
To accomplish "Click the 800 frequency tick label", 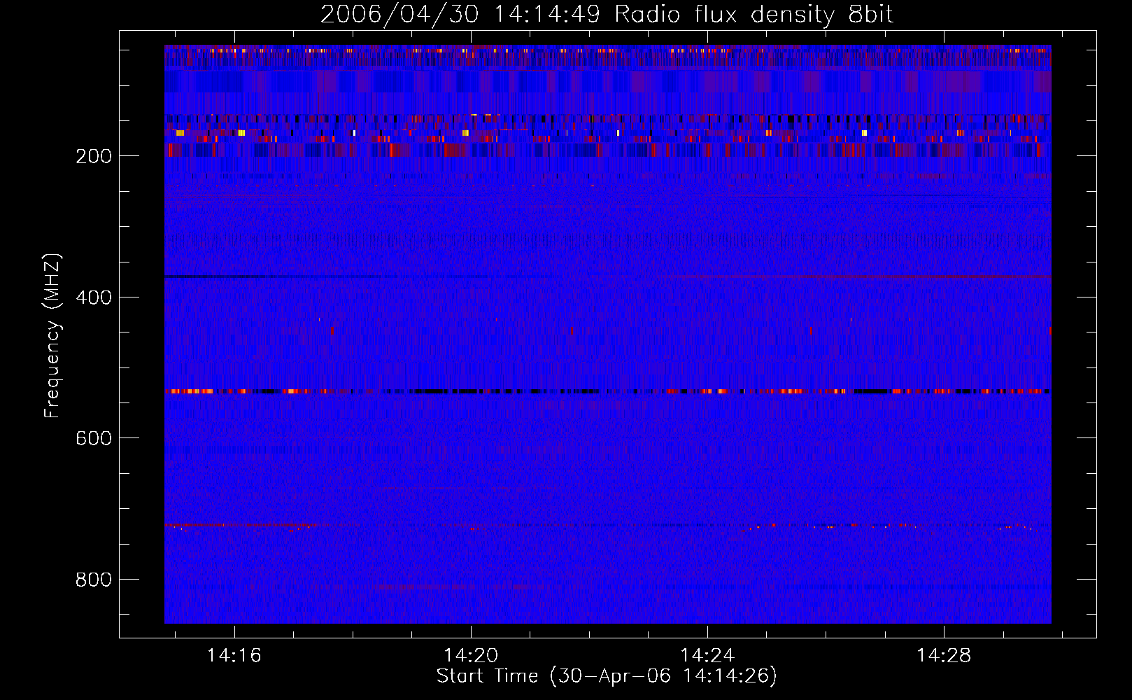I will click(94, 580).
